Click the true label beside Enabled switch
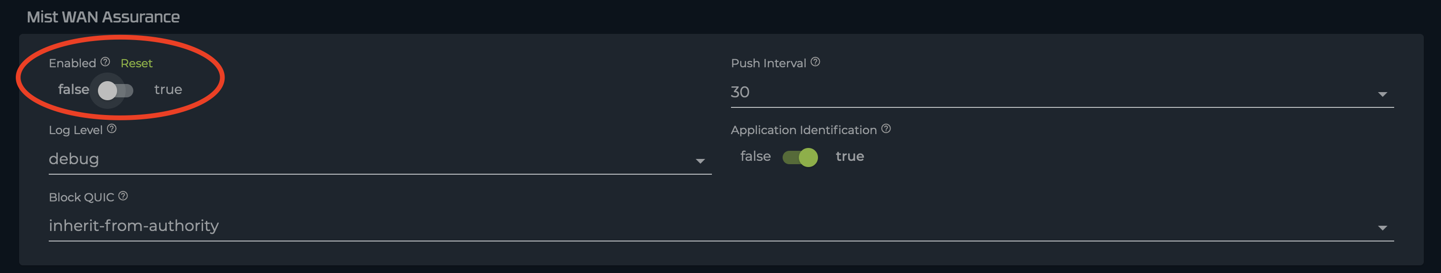The width and height of the screenshot is (1441, 273). click(x=168, y=90)
